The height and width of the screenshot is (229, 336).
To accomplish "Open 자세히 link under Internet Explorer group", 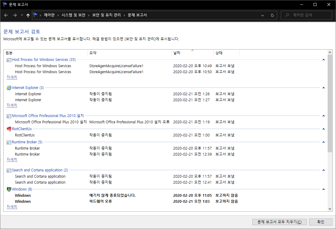I will 12,105.
